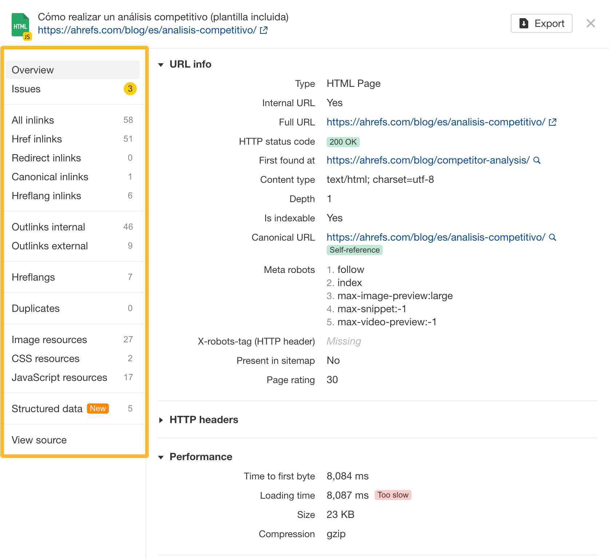Viewport: 609px width, 559px height.
Task: Close the page details panel
Action: pyautogui.click(x=591, y=23)
